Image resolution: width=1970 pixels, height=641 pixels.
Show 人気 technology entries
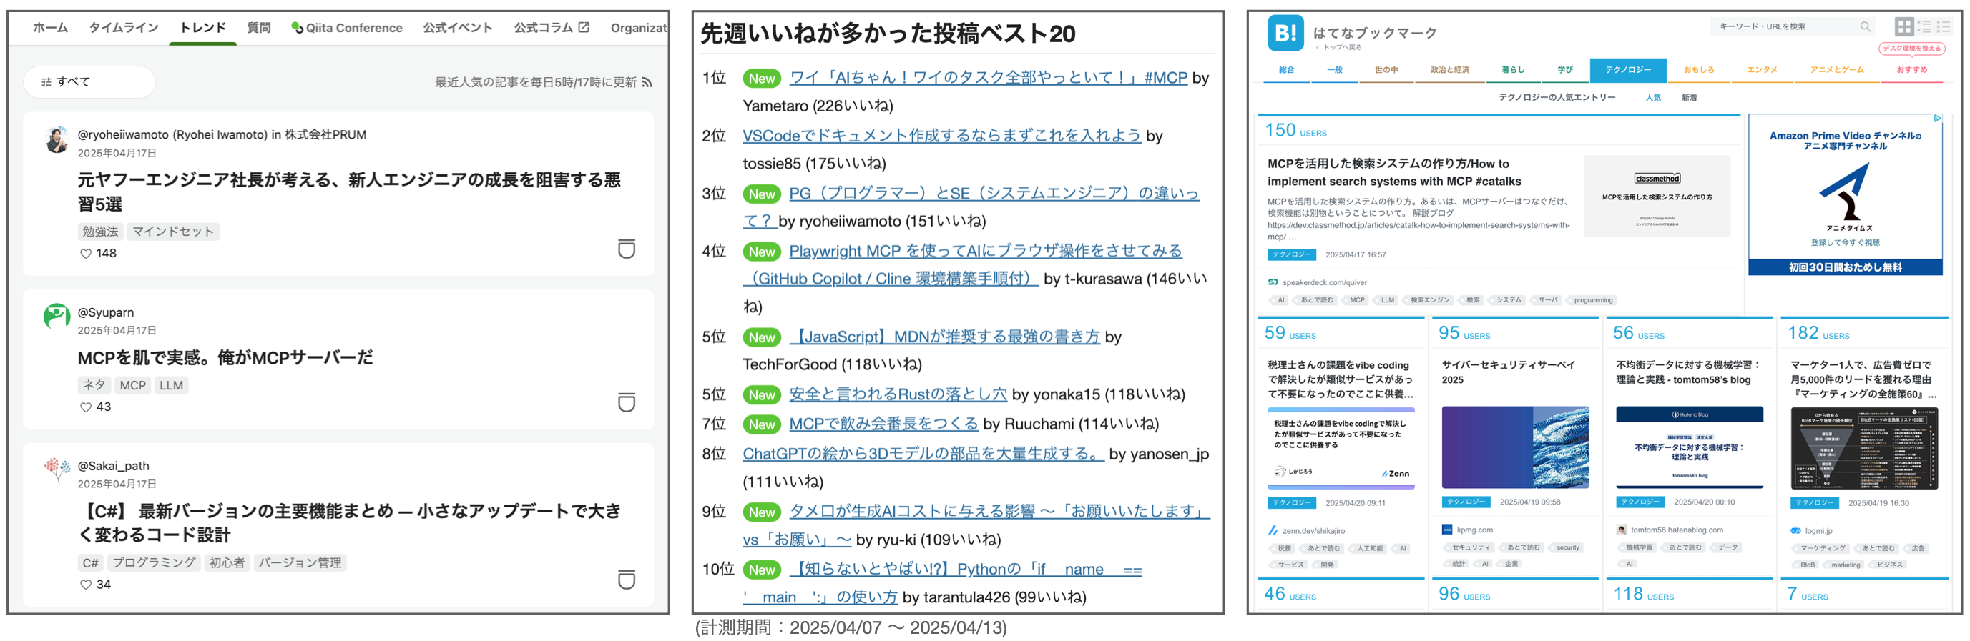[x=1652, y=98]
